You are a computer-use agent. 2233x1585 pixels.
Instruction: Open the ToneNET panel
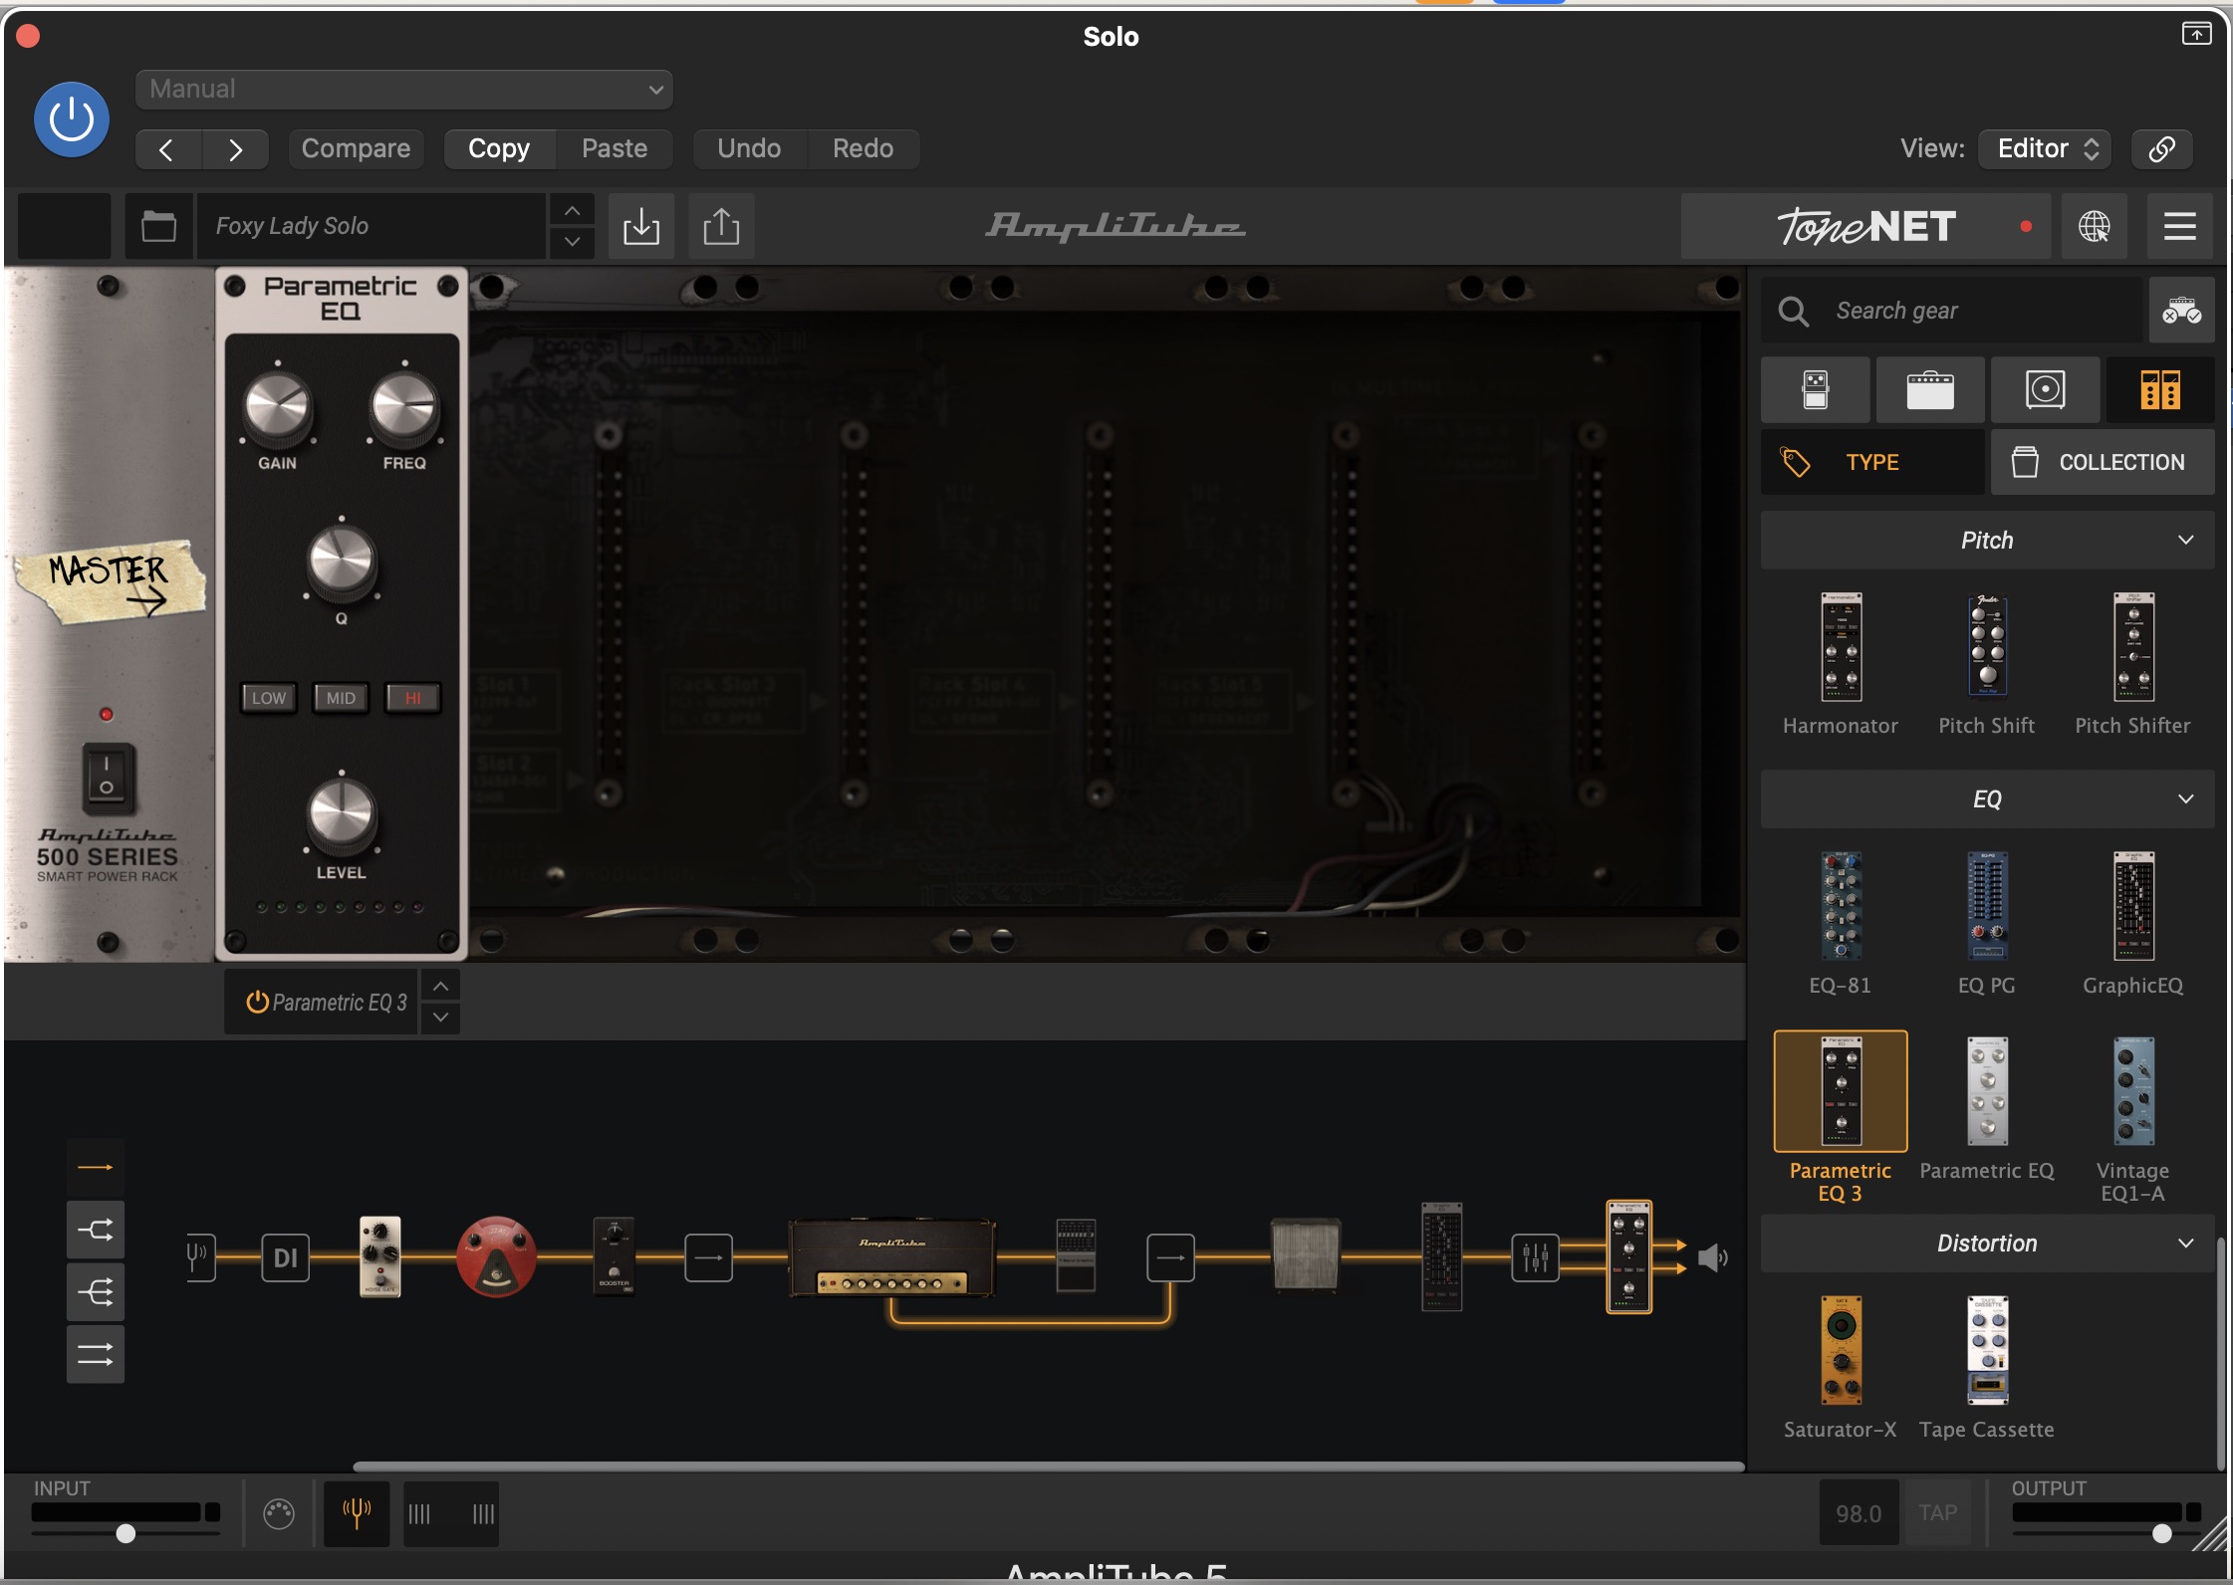point(1866,227)
